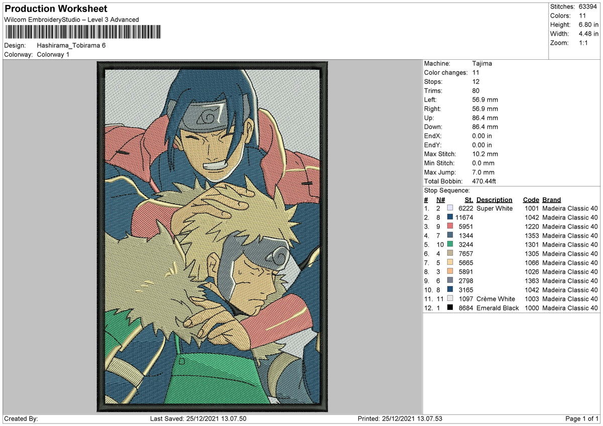Viewport: 603px width, 426px height.
Task: Click the Machine value Tajima
Action: click(x=482, y=63)
